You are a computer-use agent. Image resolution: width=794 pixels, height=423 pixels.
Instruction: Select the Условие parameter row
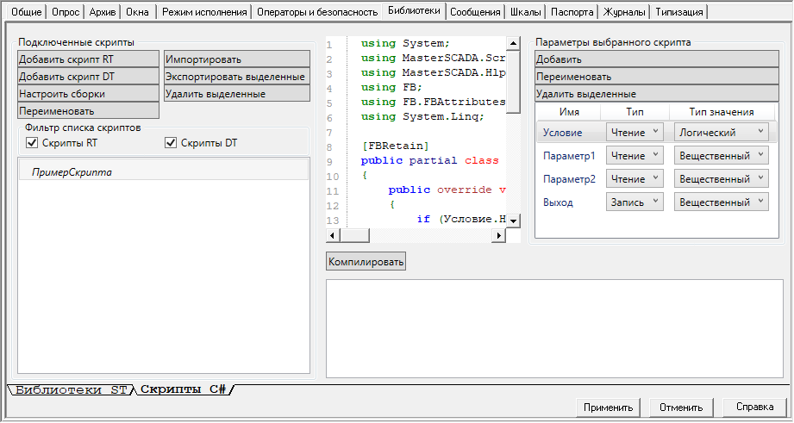656,132
